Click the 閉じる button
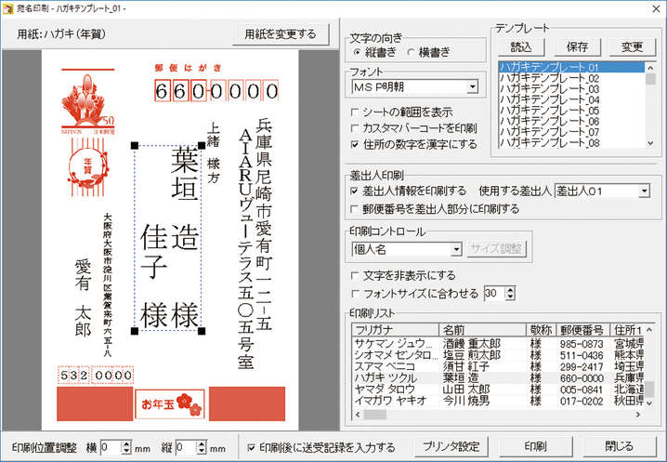The image size is (667, 462). 619,446
